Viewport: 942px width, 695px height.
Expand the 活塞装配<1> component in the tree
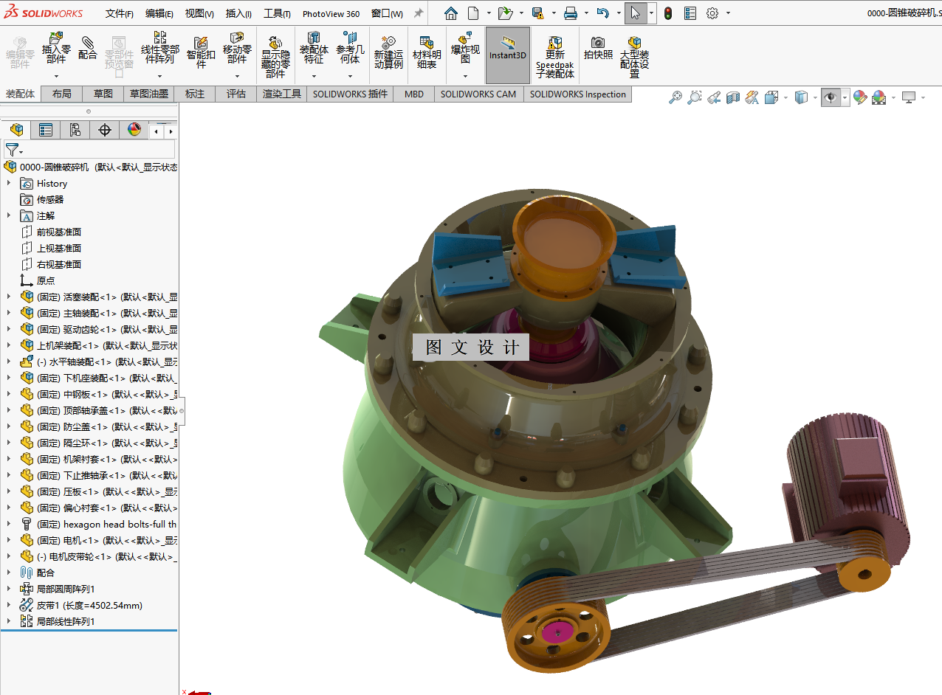click(9, 297)
